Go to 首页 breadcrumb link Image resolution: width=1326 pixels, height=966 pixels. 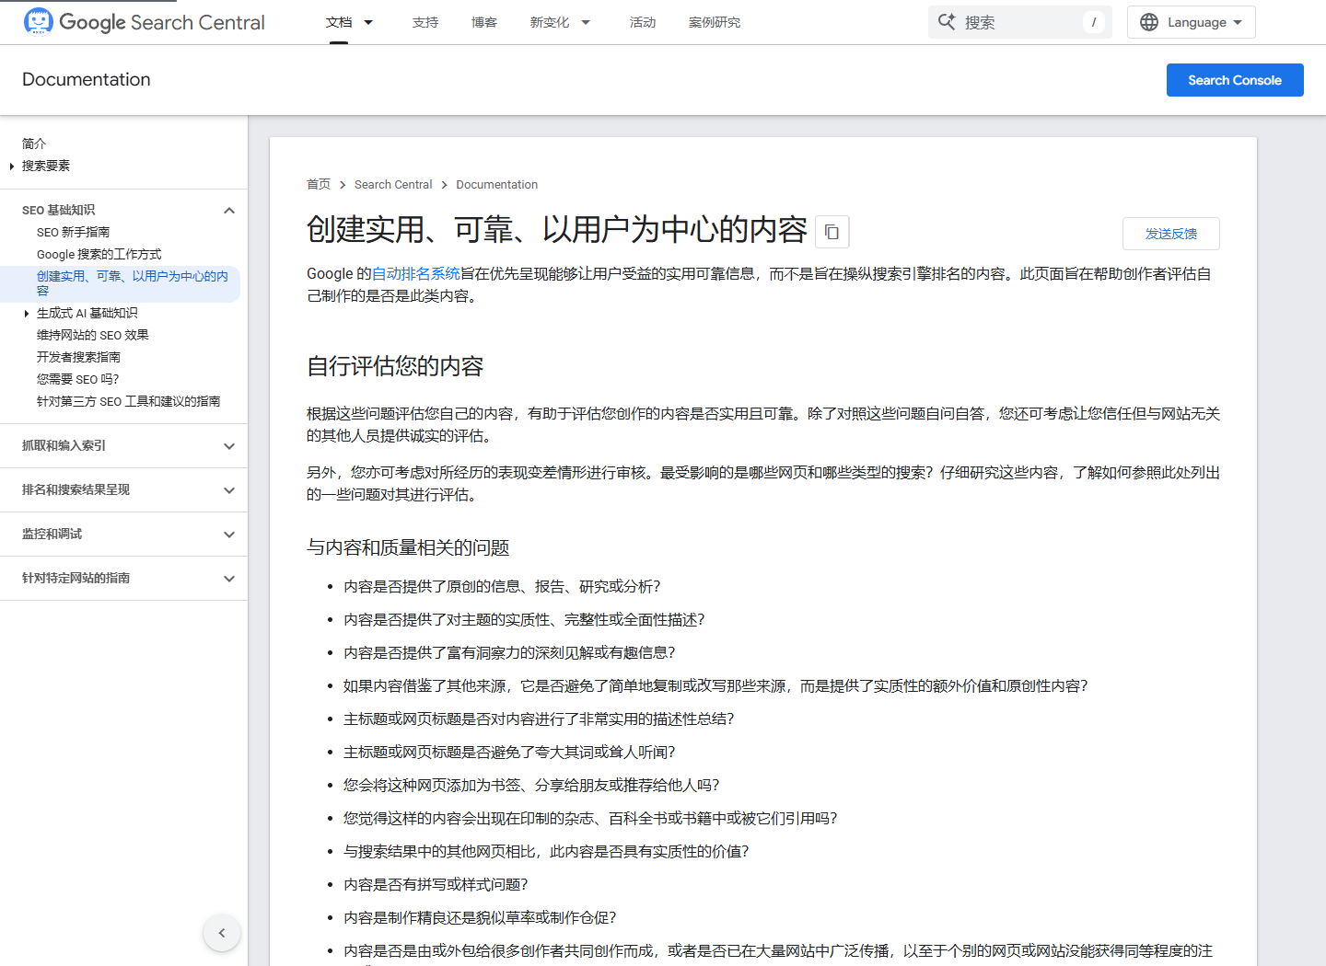(319, 185)
